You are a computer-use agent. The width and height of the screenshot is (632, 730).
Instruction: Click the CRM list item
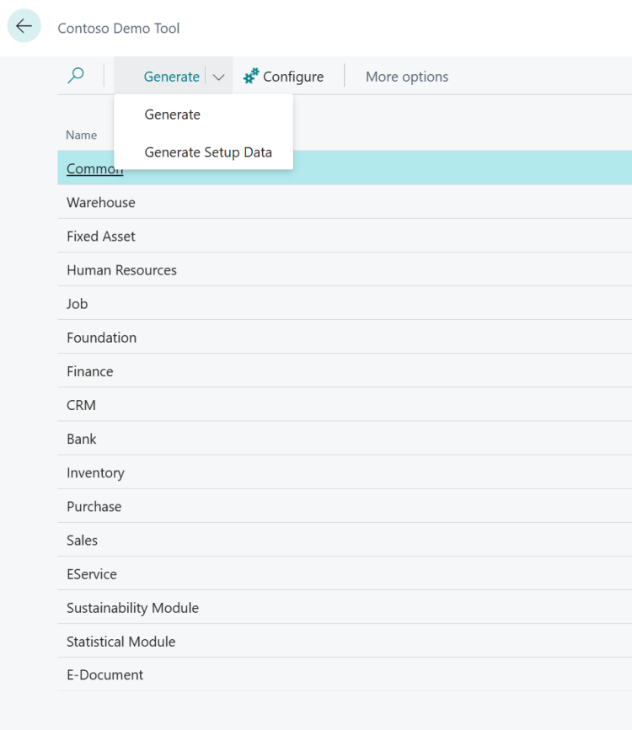pyautogui.click(x=81, y=405)
